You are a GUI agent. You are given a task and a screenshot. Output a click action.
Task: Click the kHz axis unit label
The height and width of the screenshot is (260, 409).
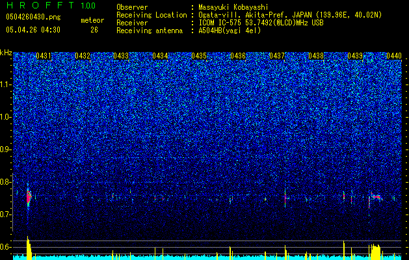tap(6, 53)
